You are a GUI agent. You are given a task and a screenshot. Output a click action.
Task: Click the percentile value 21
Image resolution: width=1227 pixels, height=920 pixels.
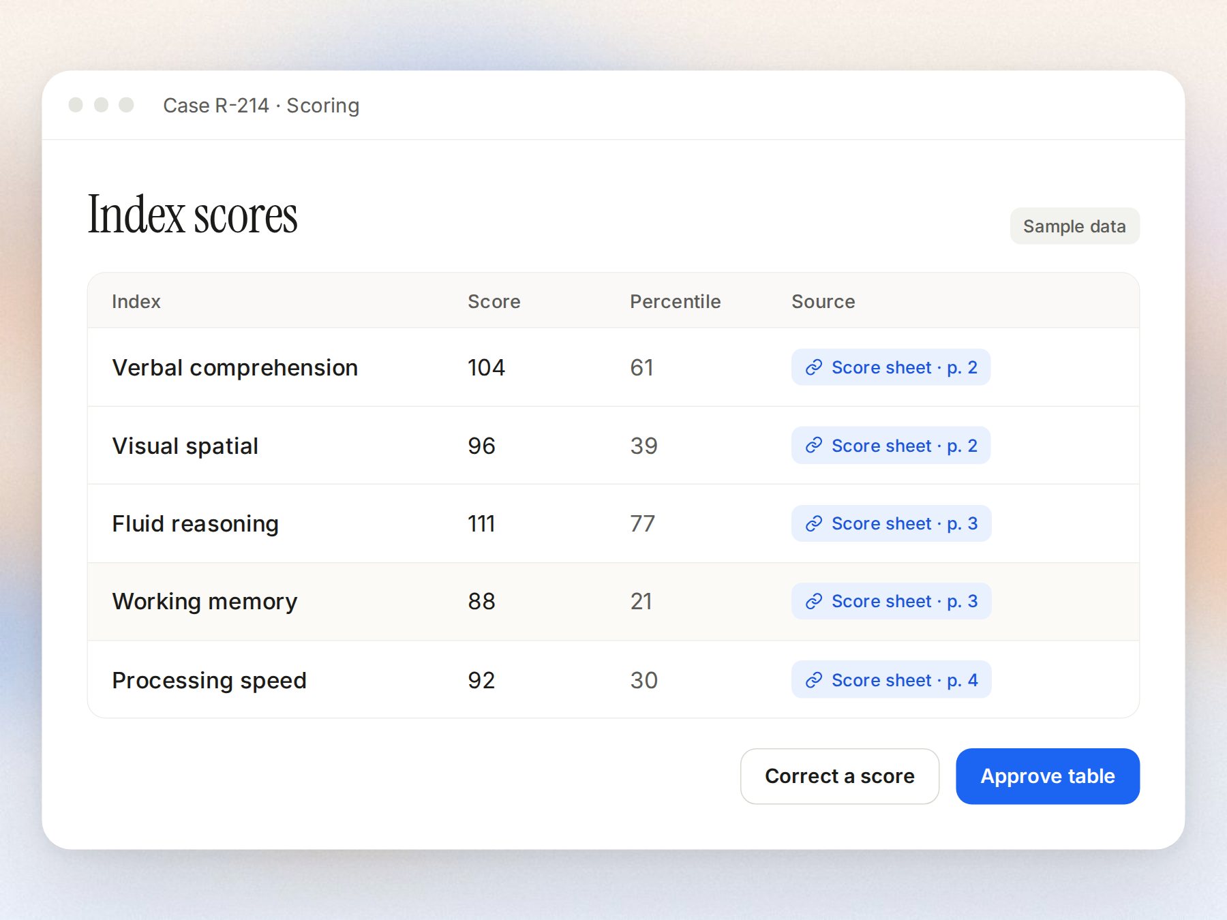point(641,602)
